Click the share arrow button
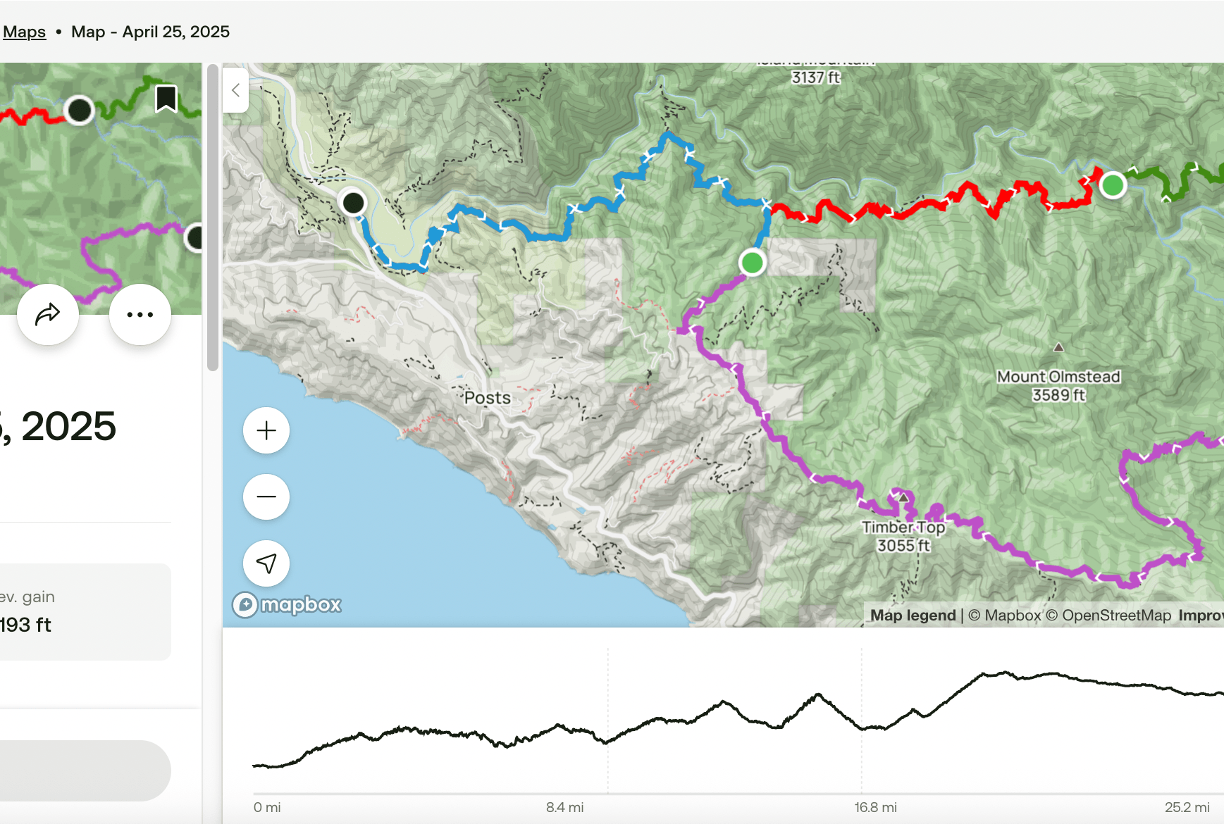 [48, 314]
